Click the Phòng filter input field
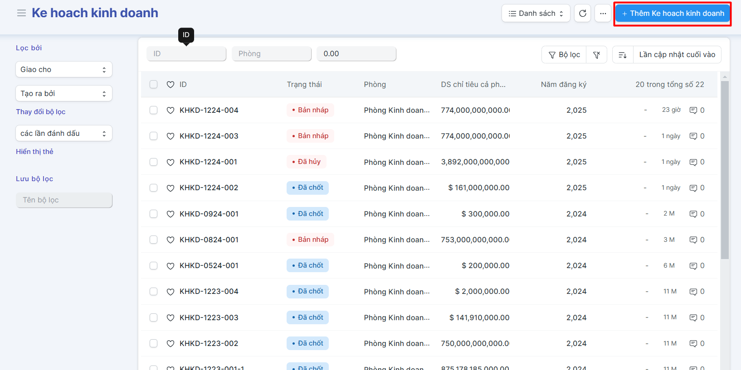 point(271,54)
